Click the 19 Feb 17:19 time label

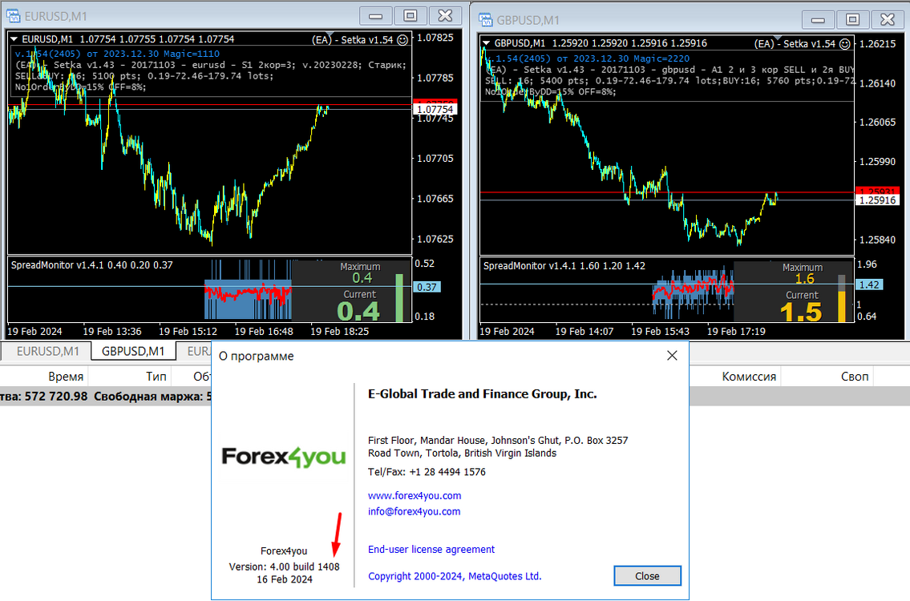tap(736, 332)
